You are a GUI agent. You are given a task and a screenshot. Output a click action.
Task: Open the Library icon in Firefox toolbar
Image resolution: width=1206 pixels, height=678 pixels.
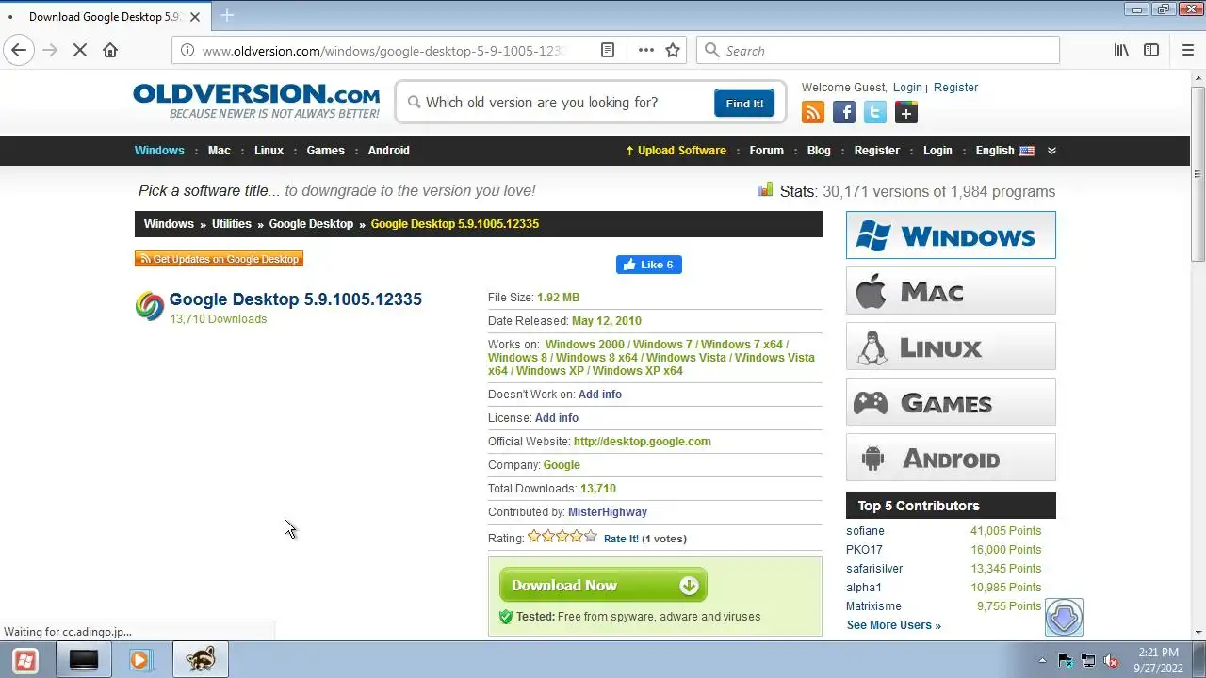1121,51
